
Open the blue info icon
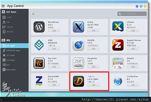(x=137, y=6)
